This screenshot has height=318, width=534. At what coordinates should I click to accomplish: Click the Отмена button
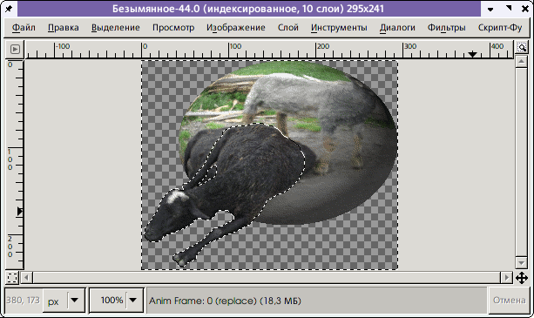[509, 301]
